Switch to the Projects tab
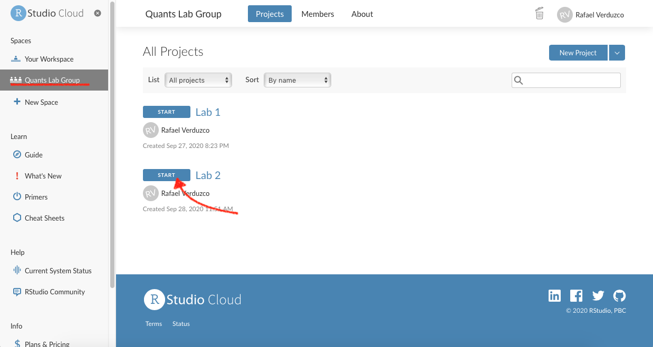The height and width of the screenshot is (347, 653). pyautogui.click(x=270, y=14)
